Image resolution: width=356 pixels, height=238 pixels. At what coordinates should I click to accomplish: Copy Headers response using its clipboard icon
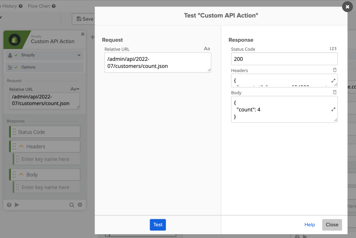tap(334, 70)
